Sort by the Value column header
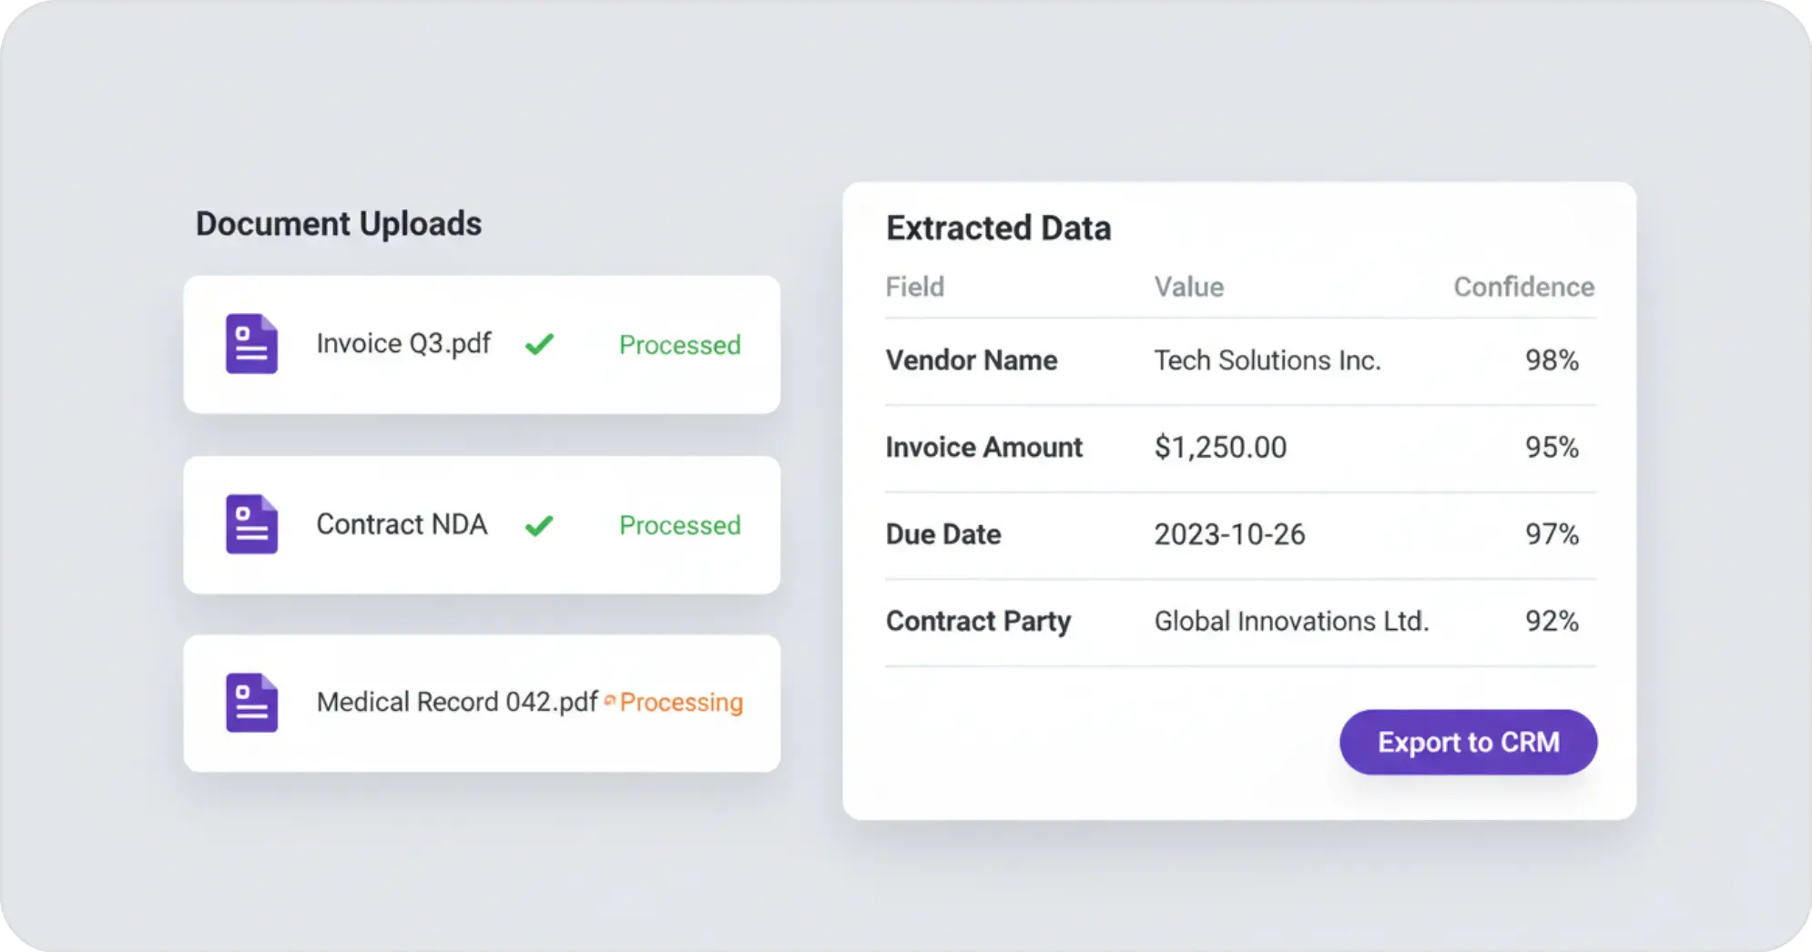 click(x=1189, y=287)
